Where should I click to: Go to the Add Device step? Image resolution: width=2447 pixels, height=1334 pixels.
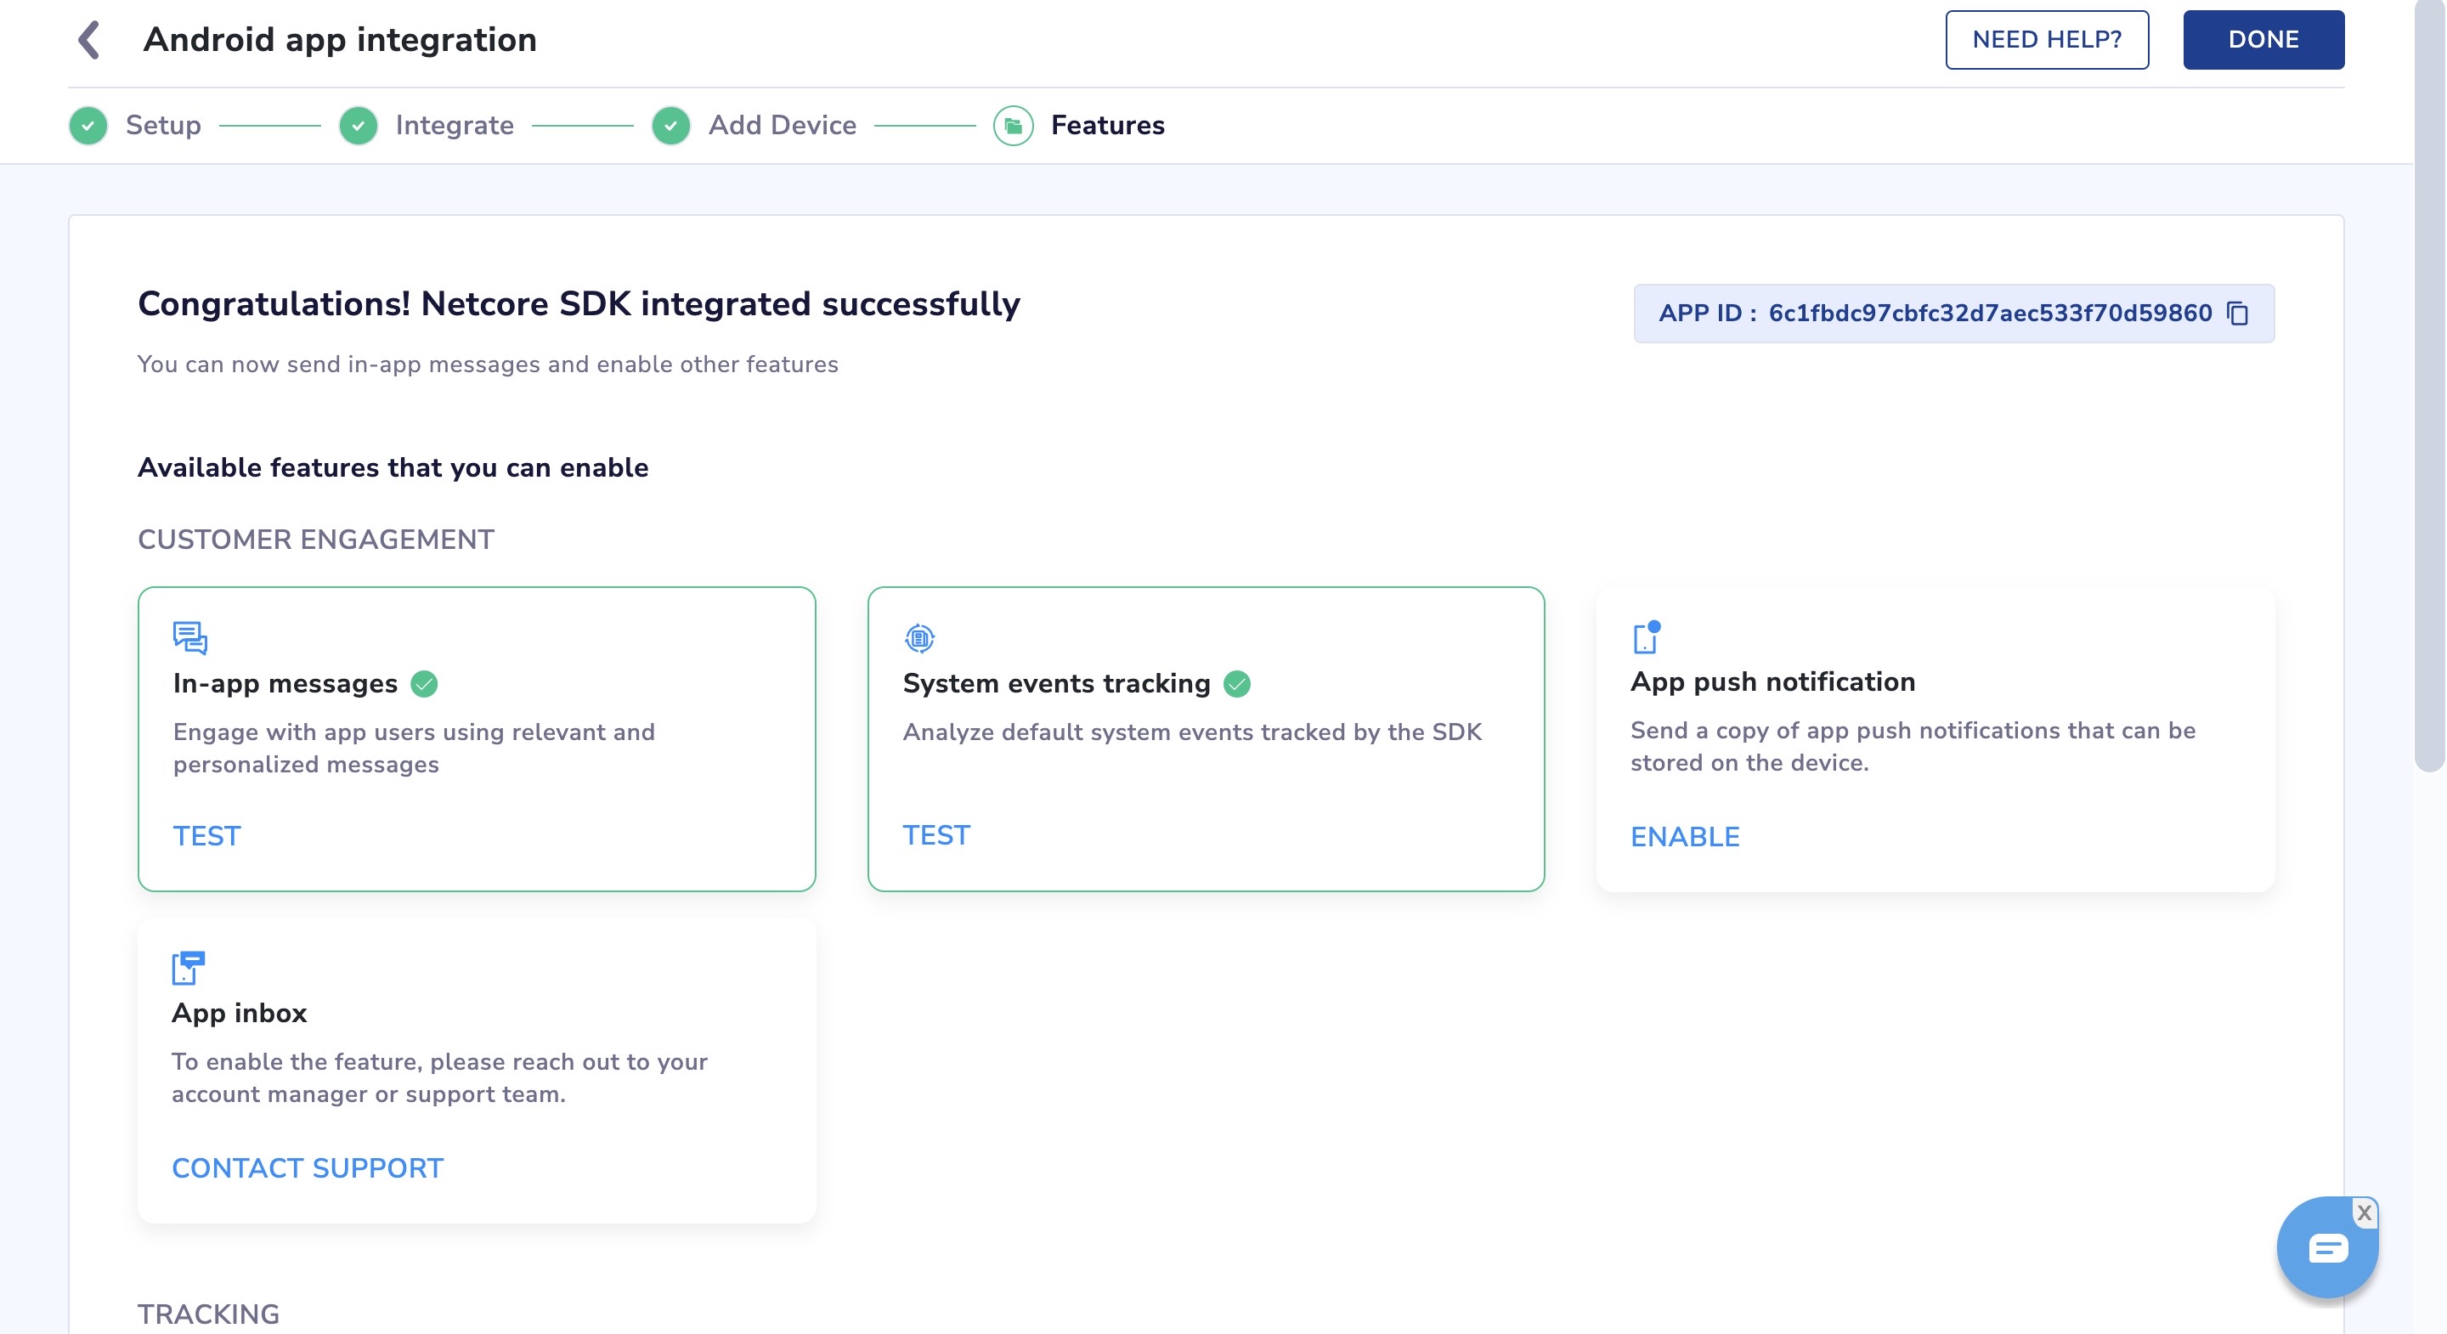coord(782,126)
